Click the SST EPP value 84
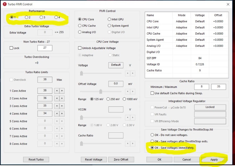 tap(200, 58)
